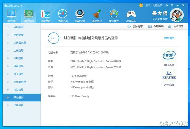
Task: Click 保存截屏 to save screenshot
Action: (x=156, y=26)
